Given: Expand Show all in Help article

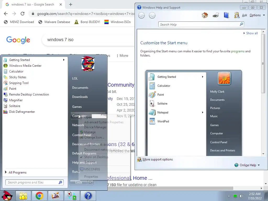Looking at the screenshot, I should click(250, 33).
